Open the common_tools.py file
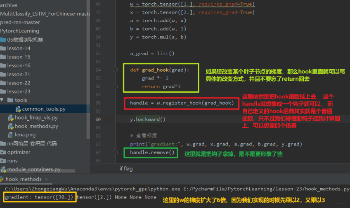Screen dimensions: 350x208 (x=44, y=109)
